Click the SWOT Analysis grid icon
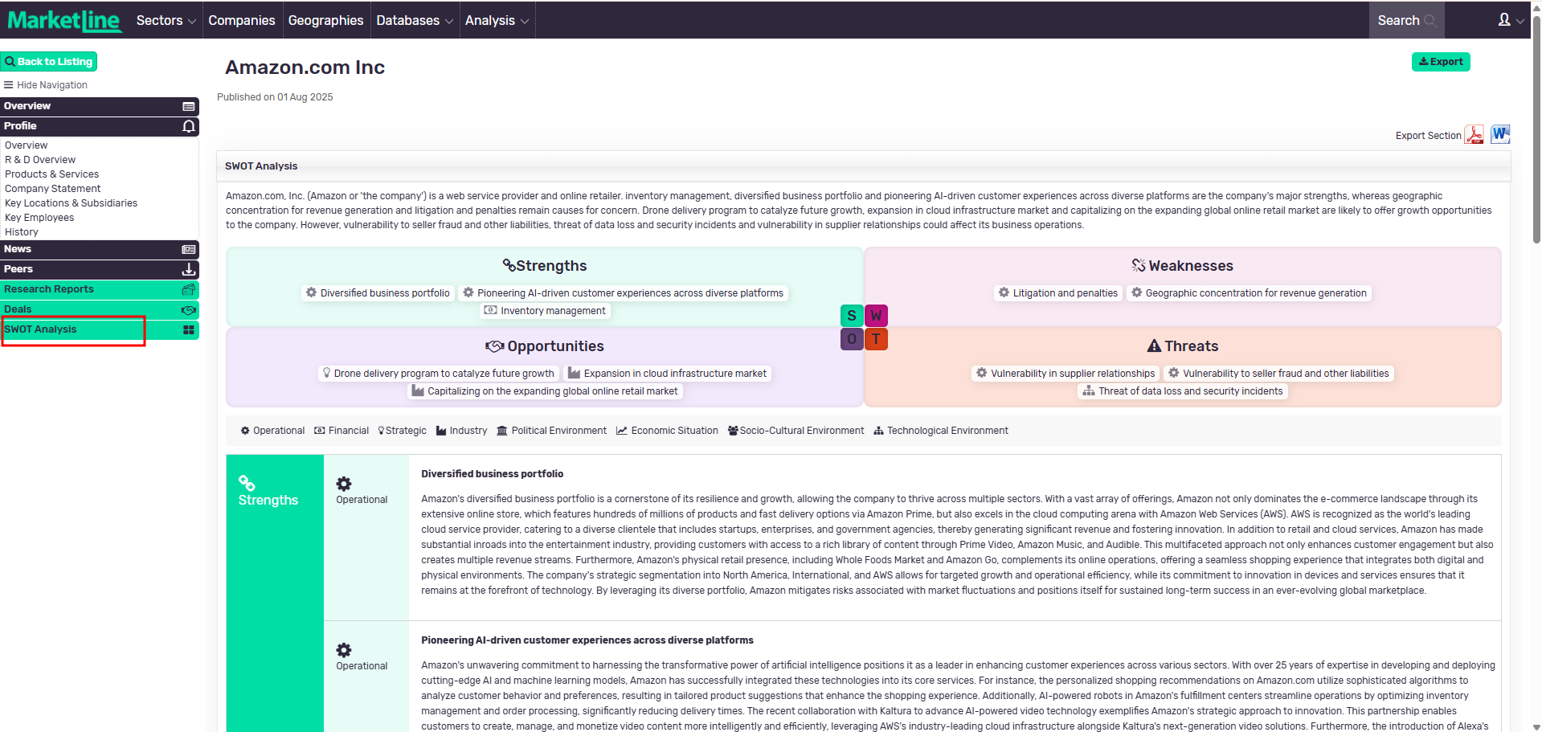Screen dimensions: 1542x732 point(189,330)
